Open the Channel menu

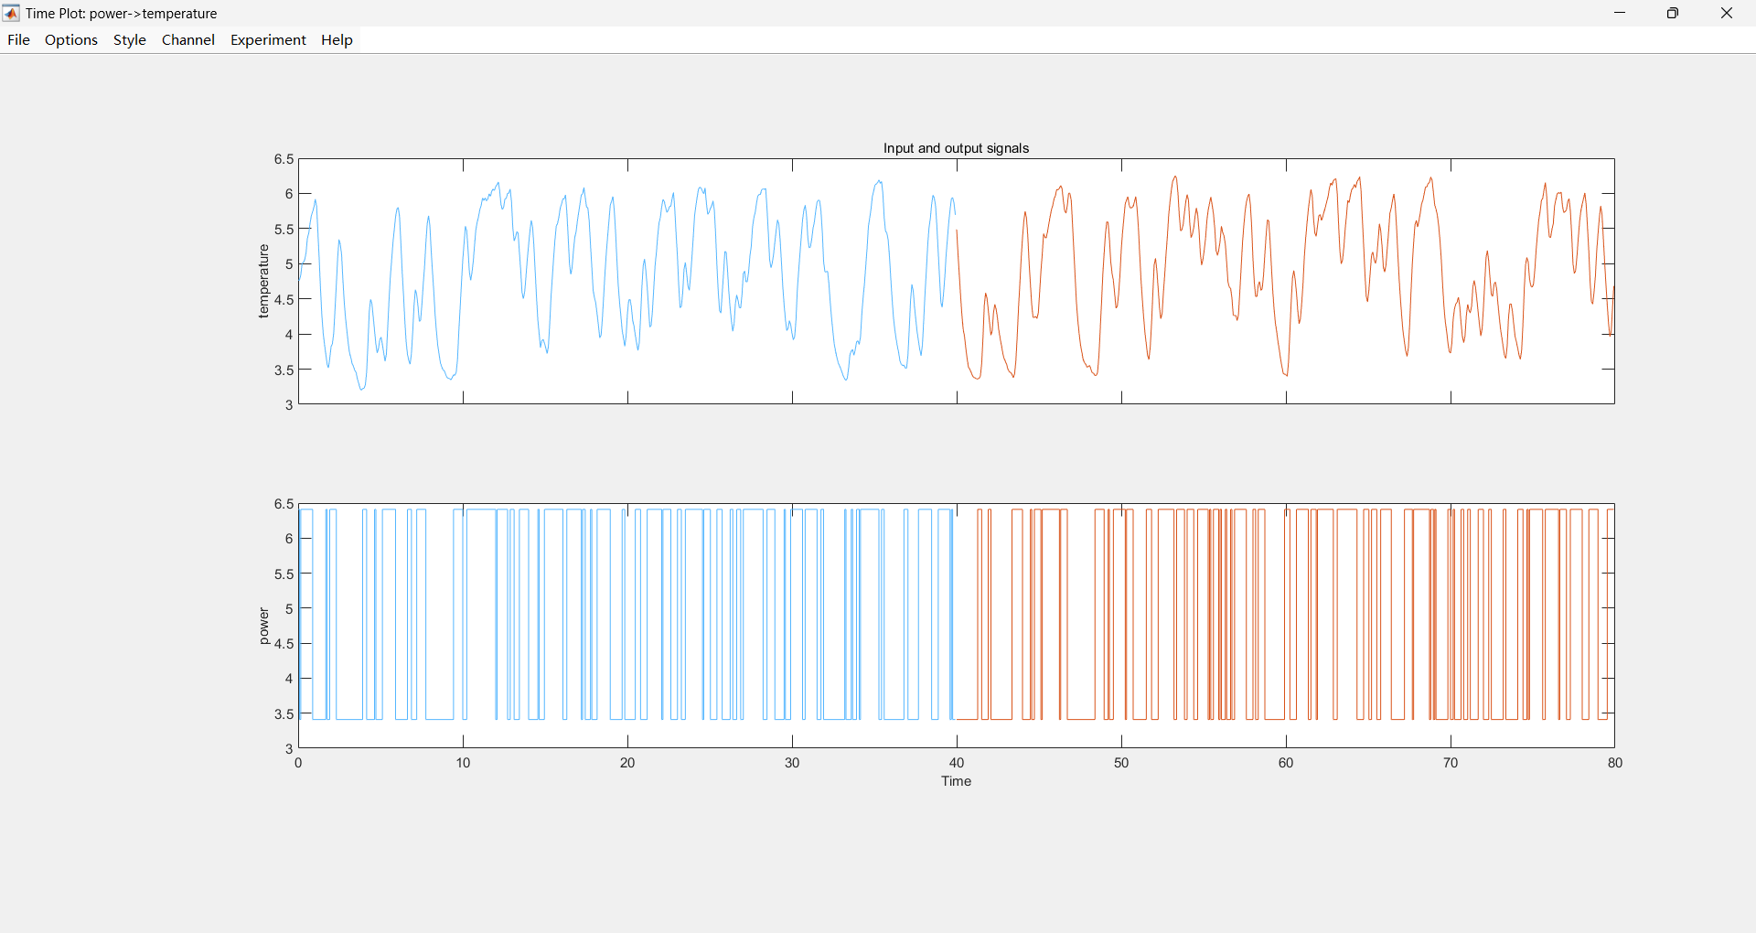point(188,40)
